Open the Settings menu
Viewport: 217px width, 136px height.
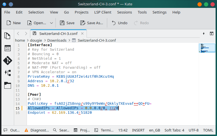[x=160, y=12]
